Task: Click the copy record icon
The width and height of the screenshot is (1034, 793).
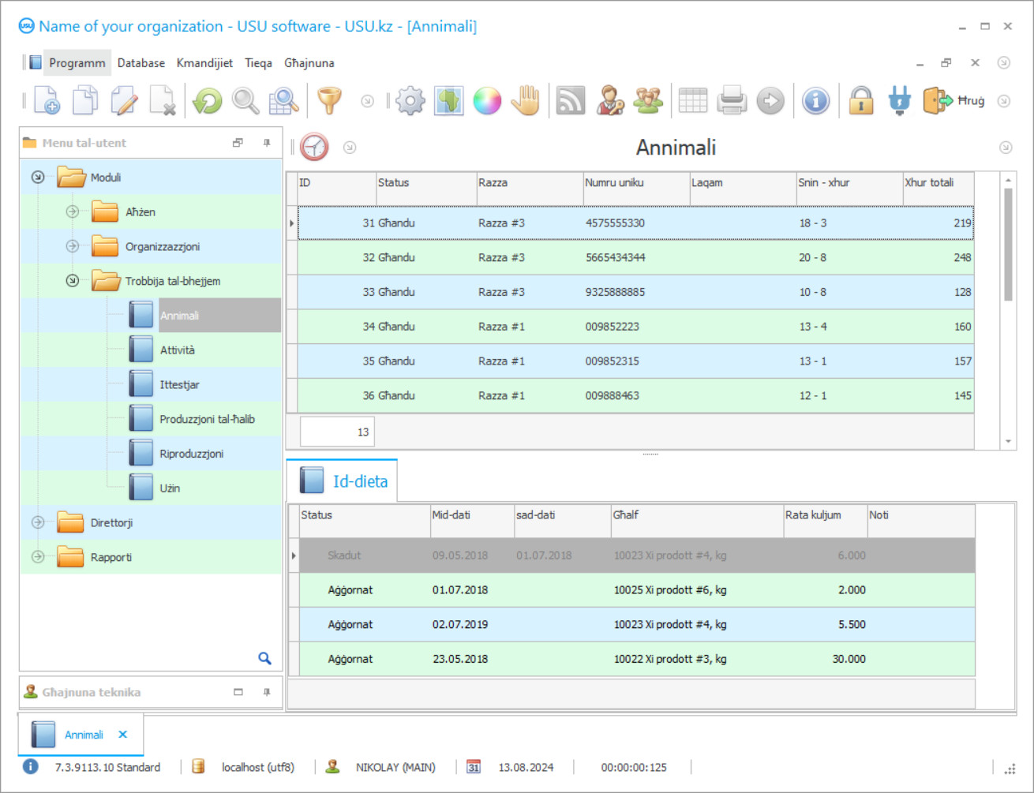Action: pos(85,101)
